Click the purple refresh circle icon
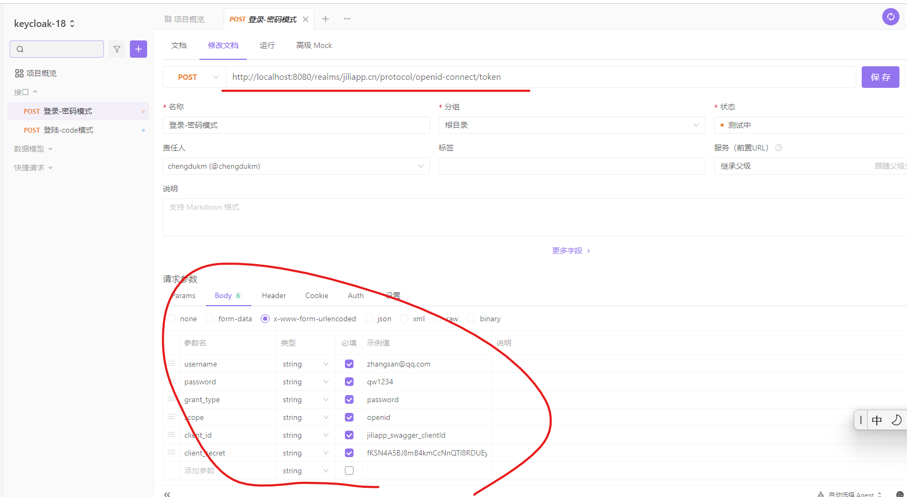This screenshot has width=907, height=497. (x=891, y=17)
